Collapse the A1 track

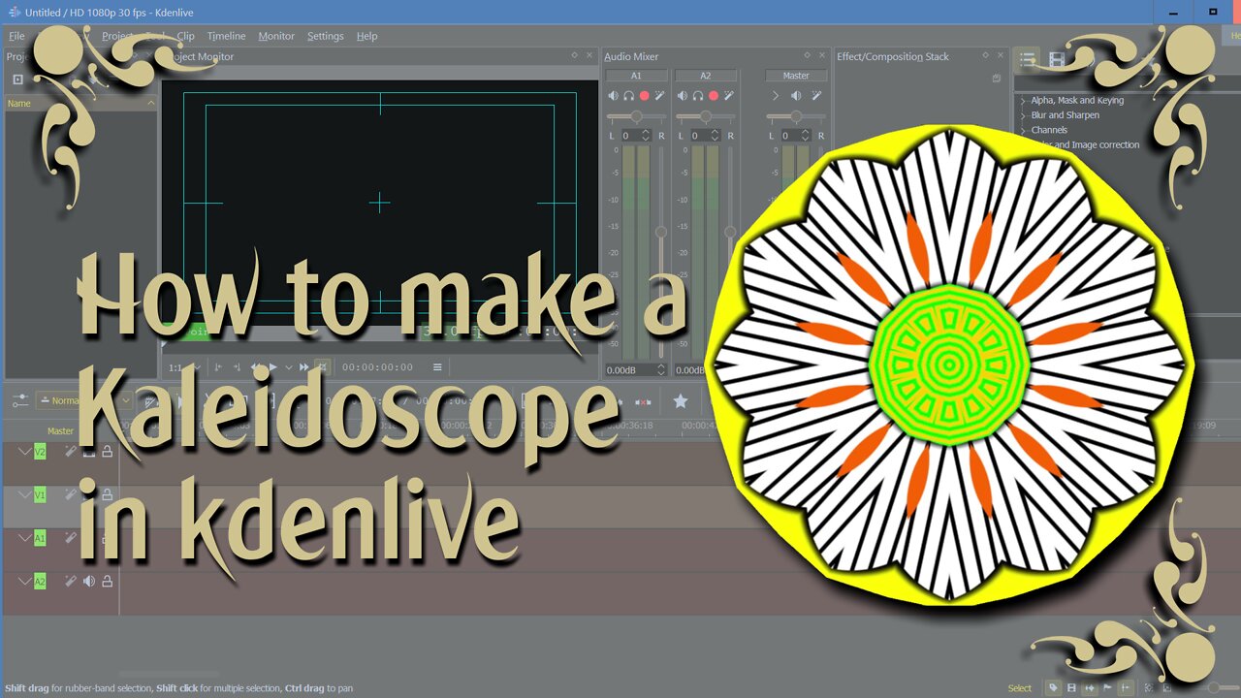[25, 537]
